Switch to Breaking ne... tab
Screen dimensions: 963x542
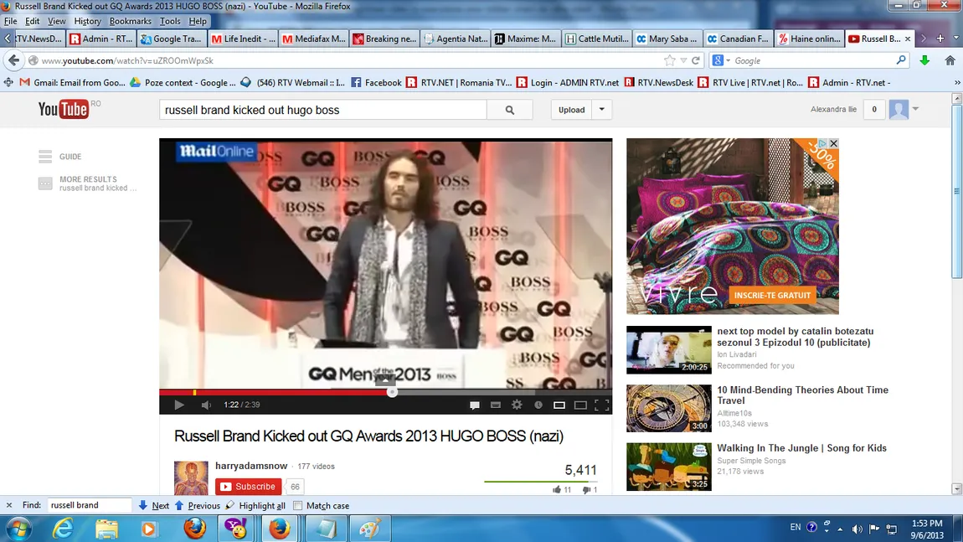pos(384,39)
